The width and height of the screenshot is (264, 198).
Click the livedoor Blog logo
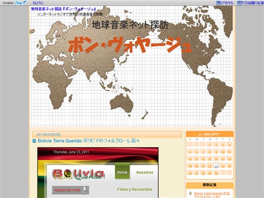(15, 3)
